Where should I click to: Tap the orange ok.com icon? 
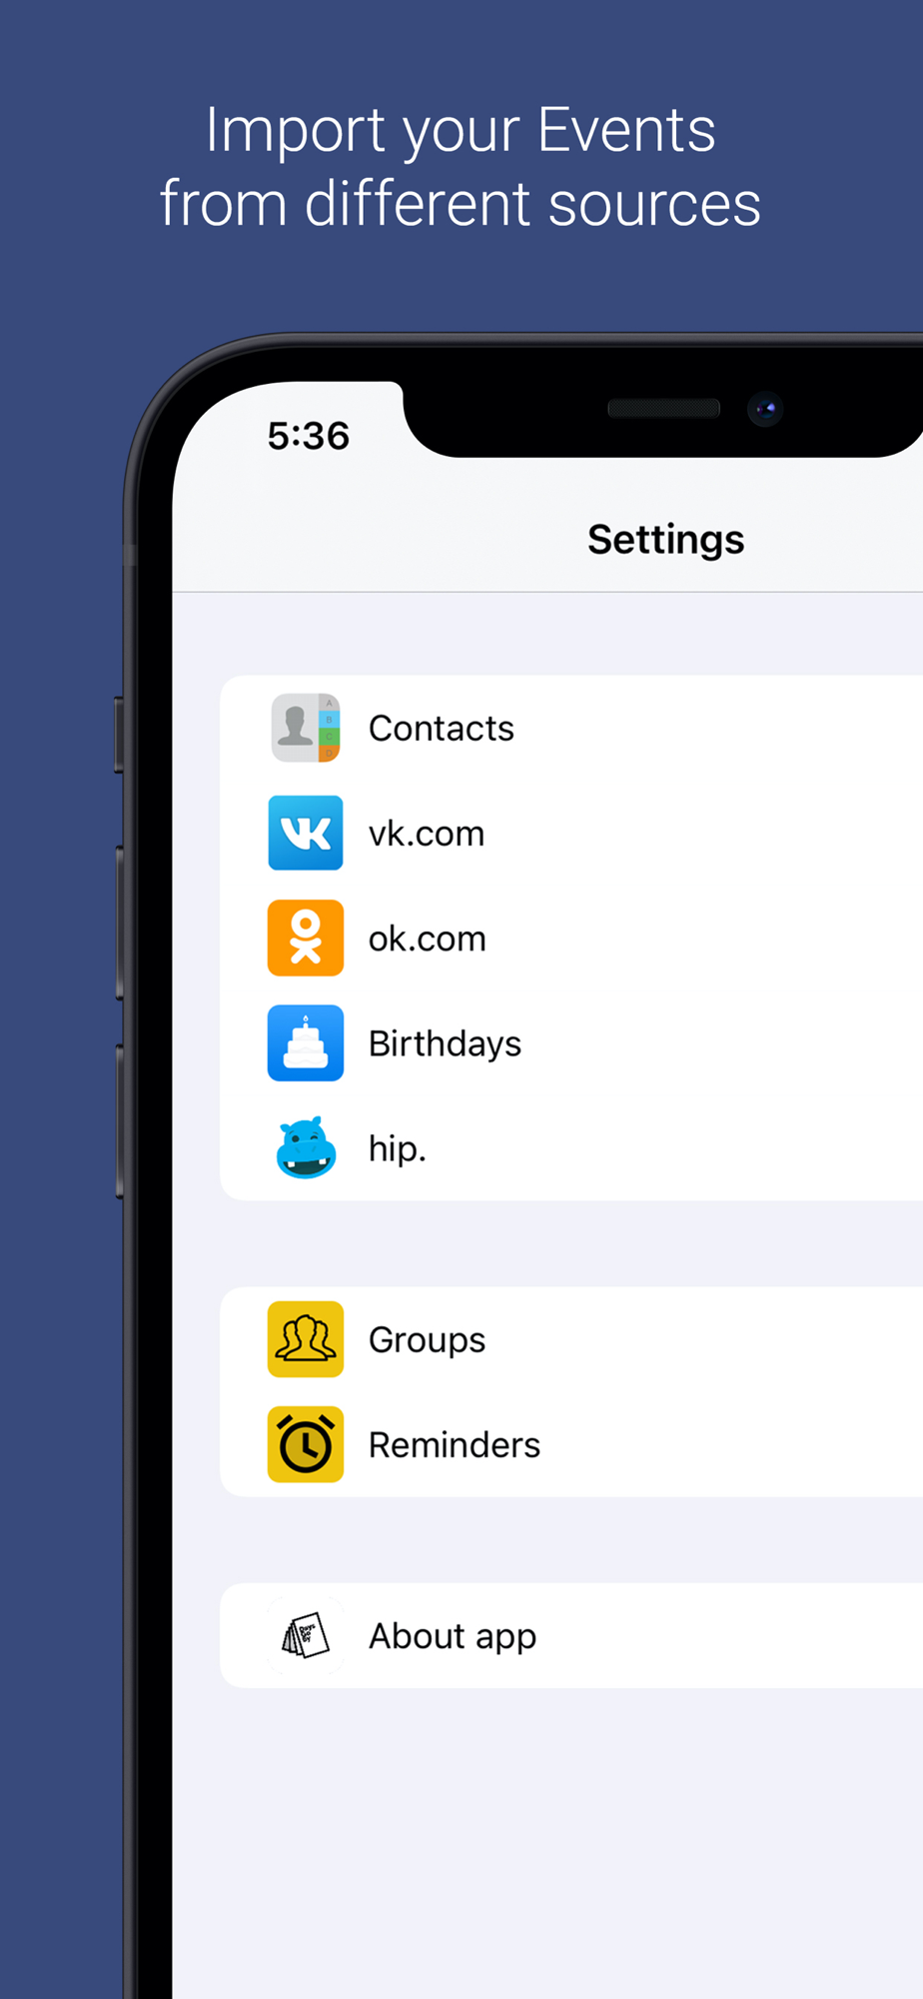(306, 938)
